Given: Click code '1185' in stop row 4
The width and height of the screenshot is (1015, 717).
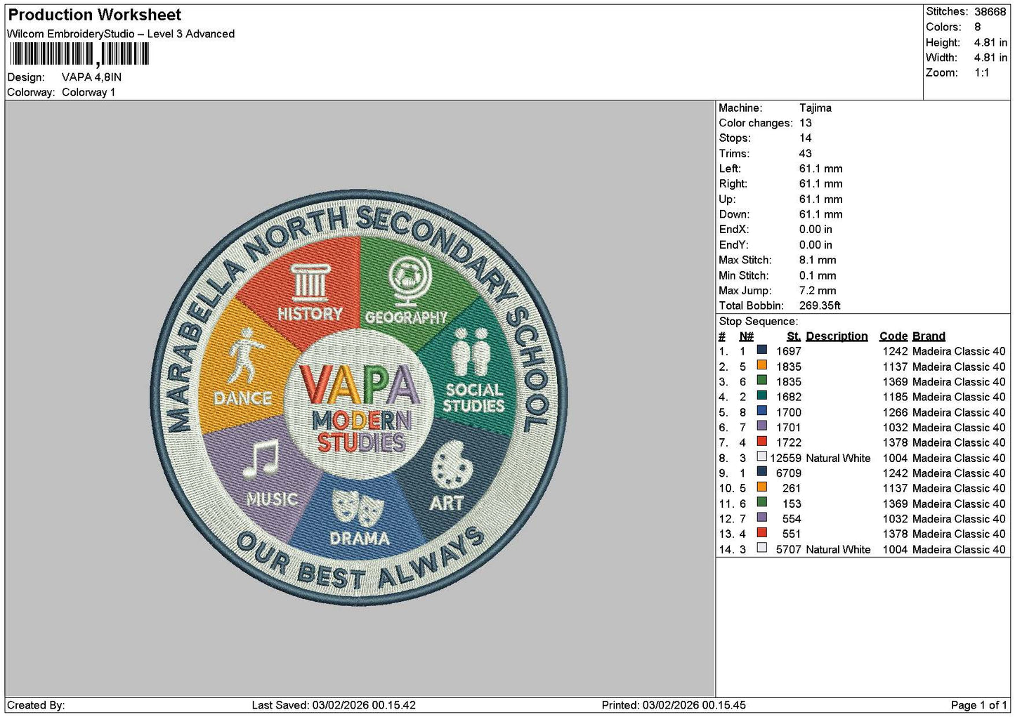Looking at the screenshot, I should point(895,397).
